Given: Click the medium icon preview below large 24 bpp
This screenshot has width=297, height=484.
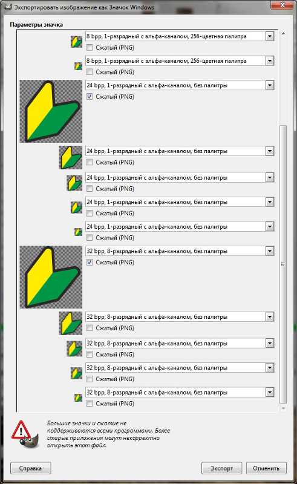Looking at the screenshot, I should coord(70,157).
